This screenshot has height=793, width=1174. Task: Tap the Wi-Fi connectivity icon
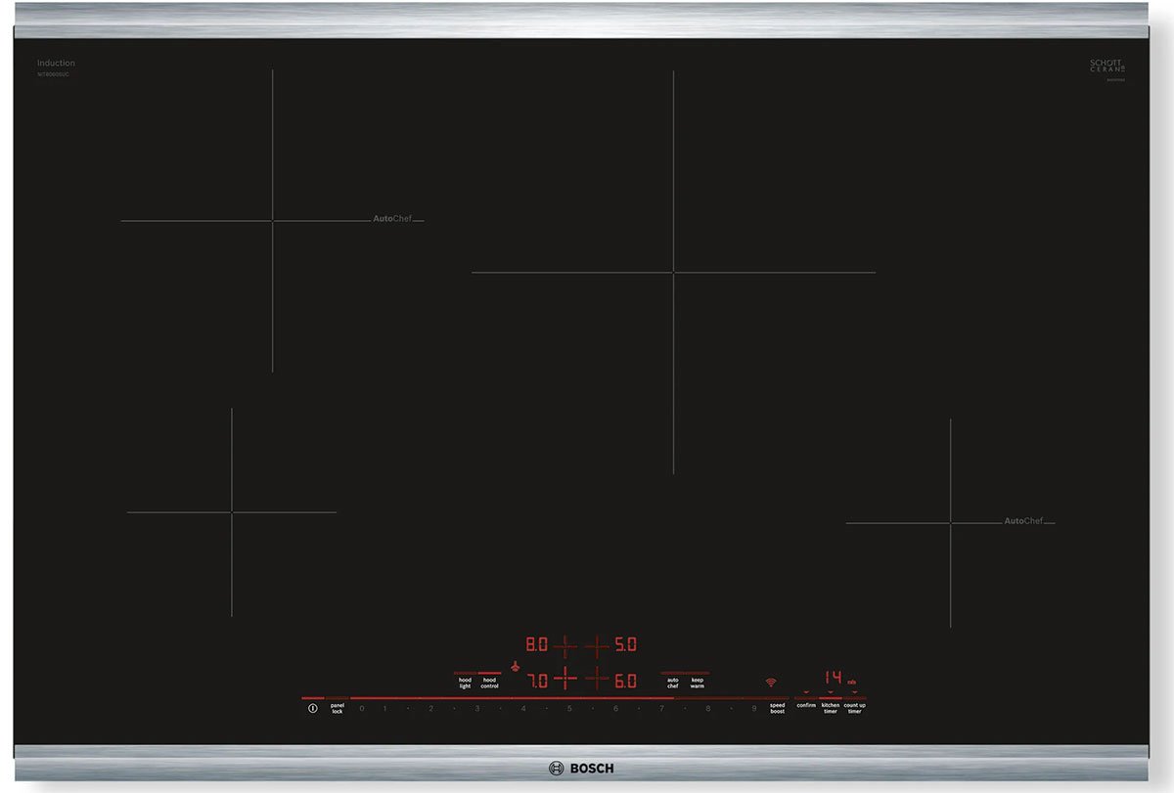(x=771, y=682)
